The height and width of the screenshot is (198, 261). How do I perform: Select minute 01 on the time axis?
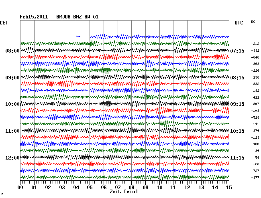(x=34, y=188)
